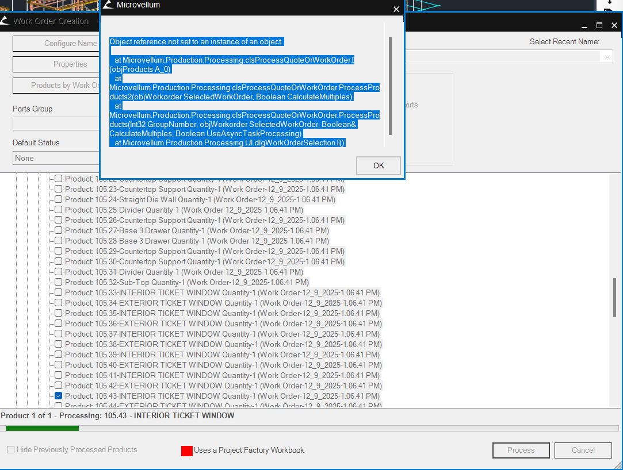623x470 pixels.
Task: Maximize the Work Order Creation window
Action: point(599,25)
